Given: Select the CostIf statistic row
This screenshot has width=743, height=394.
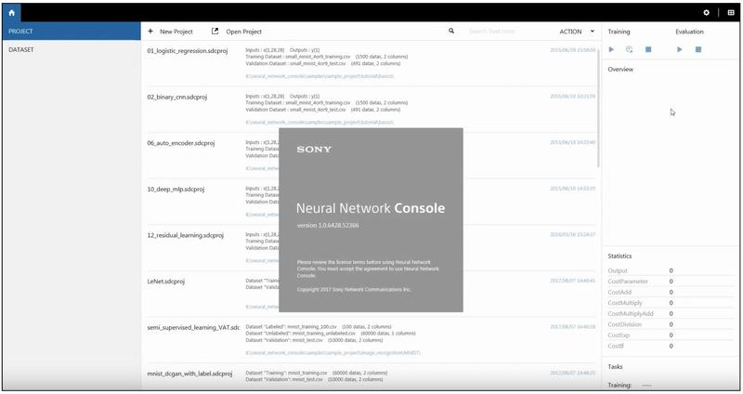Looking at the screenshot, I should (671, 346).
